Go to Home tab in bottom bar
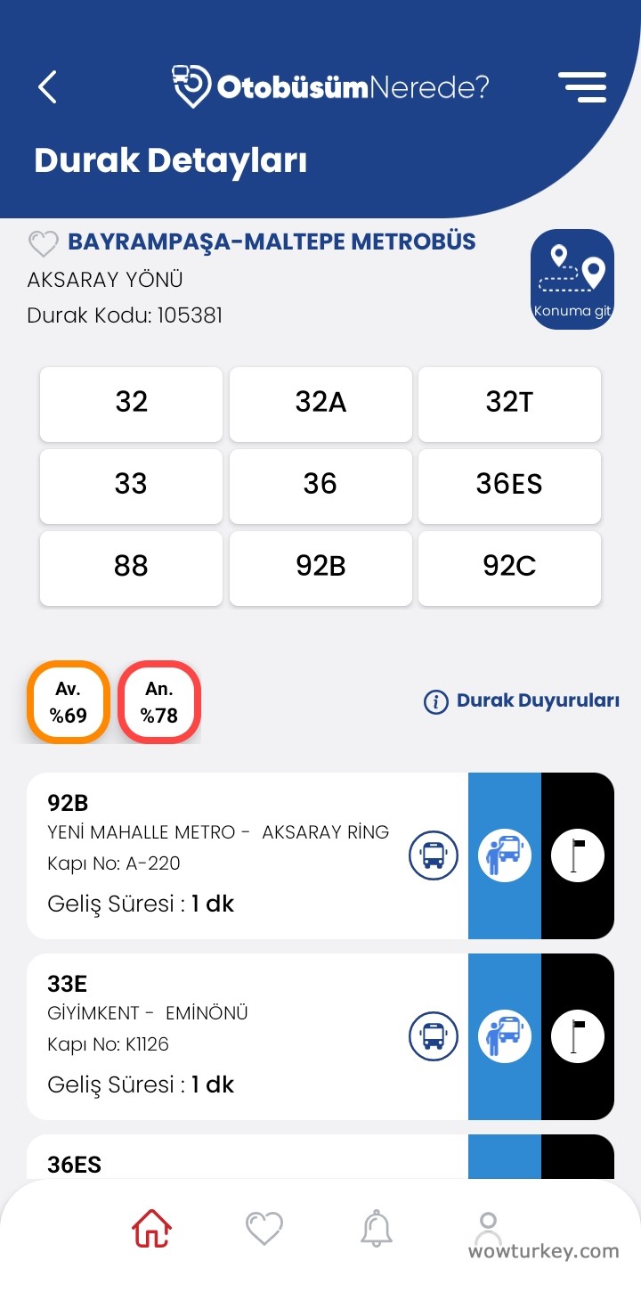 click(152, 1229)
